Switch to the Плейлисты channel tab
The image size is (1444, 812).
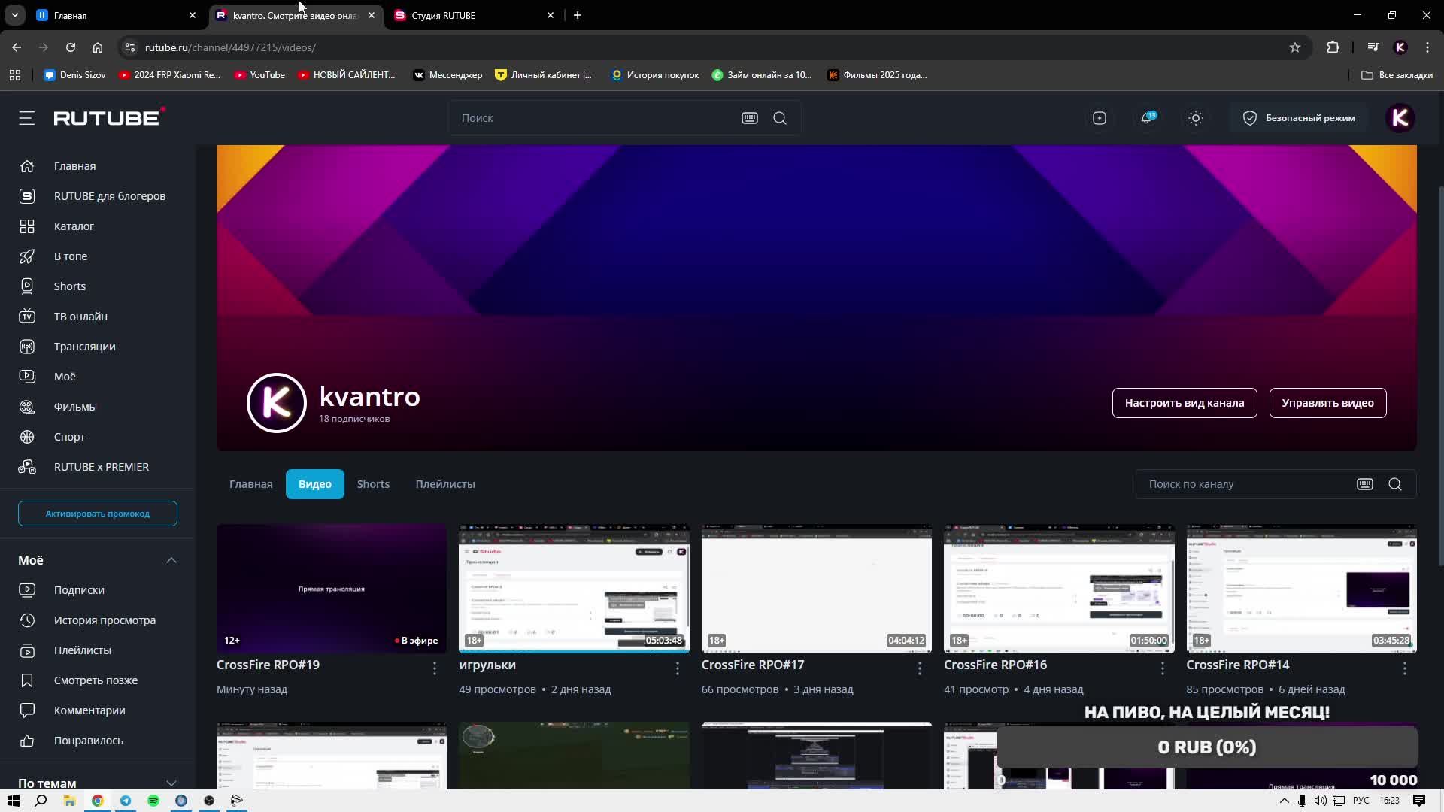coord(444,484)
